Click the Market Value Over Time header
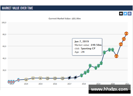The image size is (133, 96). pos(18,8)
